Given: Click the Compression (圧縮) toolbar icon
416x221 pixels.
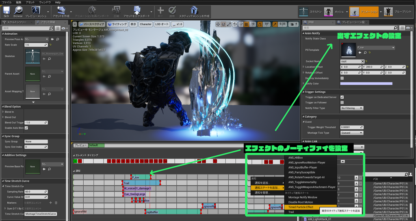Looking at the screenshot, I should 116,10.
